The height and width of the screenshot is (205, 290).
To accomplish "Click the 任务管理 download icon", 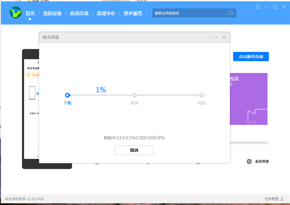I will click(x=282, y=199).
